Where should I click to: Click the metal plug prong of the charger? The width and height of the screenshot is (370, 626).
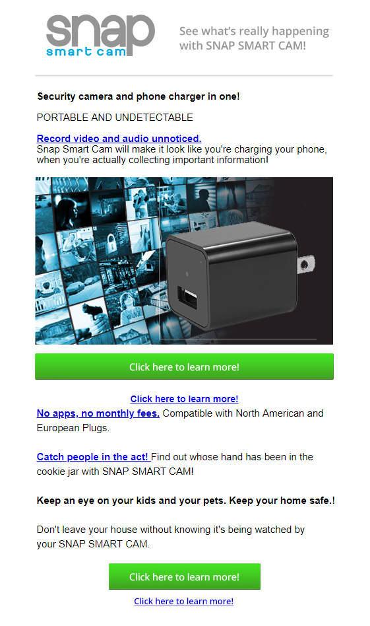point(305,264)
